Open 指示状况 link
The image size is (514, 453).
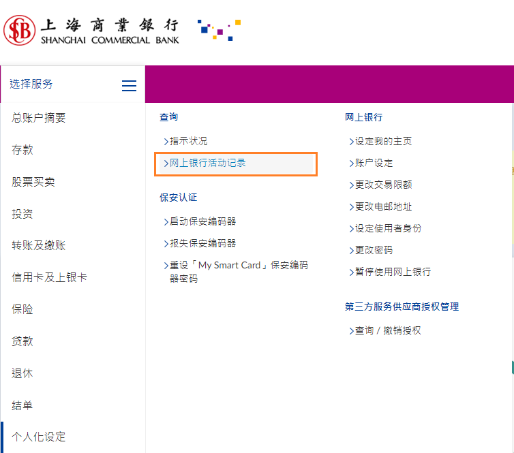188,141
